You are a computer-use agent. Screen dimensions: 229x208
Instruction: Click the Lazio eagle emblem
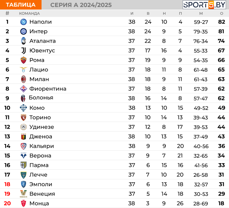24,69
